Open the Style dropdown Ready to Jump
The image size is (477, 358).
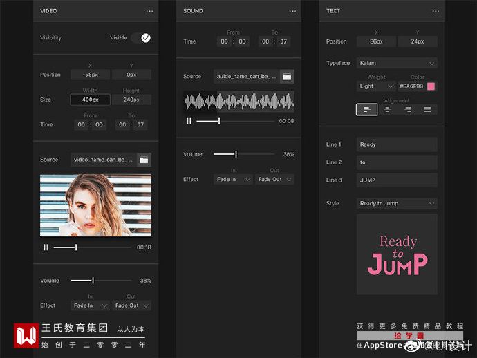[x=397, y=203]
